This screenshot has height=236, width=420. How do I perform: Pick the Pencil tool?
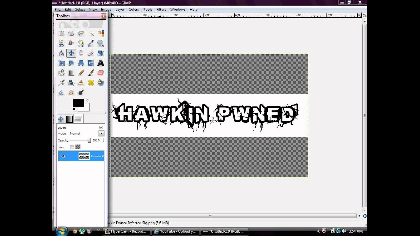pyautogui.click(x=81, y=73)
